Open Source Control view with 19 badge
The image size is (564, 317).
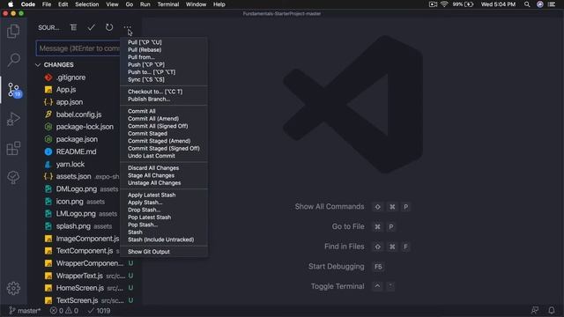(x=14, y=90)
